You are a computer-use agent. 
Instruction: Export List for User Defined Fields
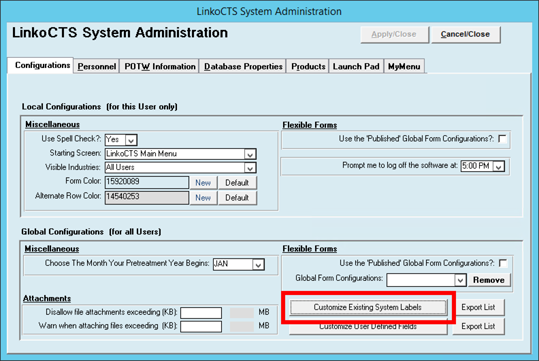[478, 326]
